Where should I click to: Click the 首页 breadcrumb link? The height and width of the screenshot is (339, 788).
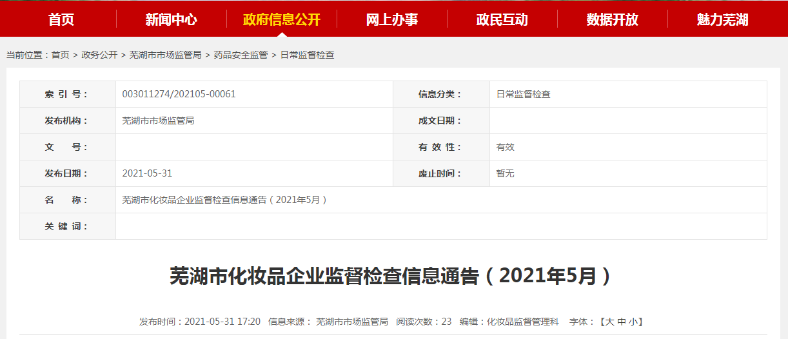pos(61,55)
